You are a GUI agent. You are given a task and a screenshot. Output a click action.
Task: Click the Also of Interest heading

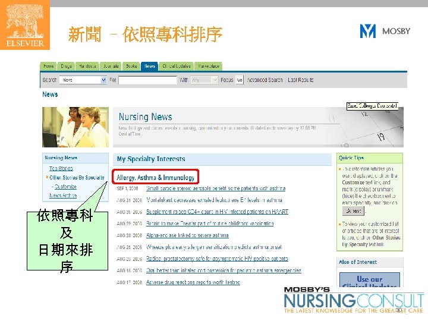tap(358, 262)
